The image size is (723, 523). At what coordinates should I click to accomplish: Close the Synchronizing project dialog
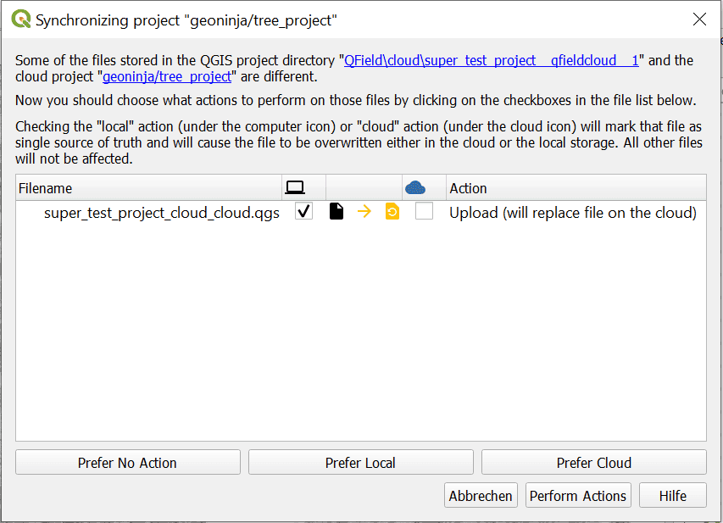699,19
